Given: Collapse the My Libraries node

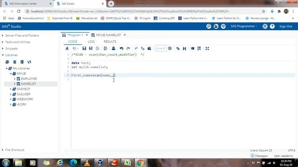Looking at the screenshot, I should [7, 68].
